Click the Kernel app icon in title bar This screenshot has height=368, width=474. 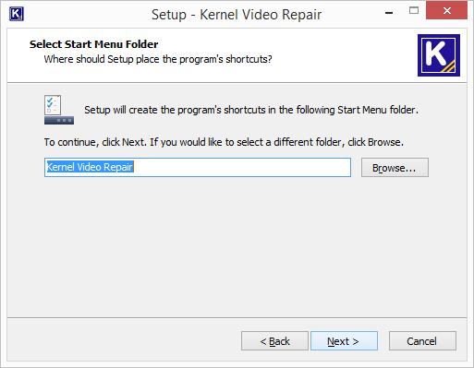pos(17,14)
